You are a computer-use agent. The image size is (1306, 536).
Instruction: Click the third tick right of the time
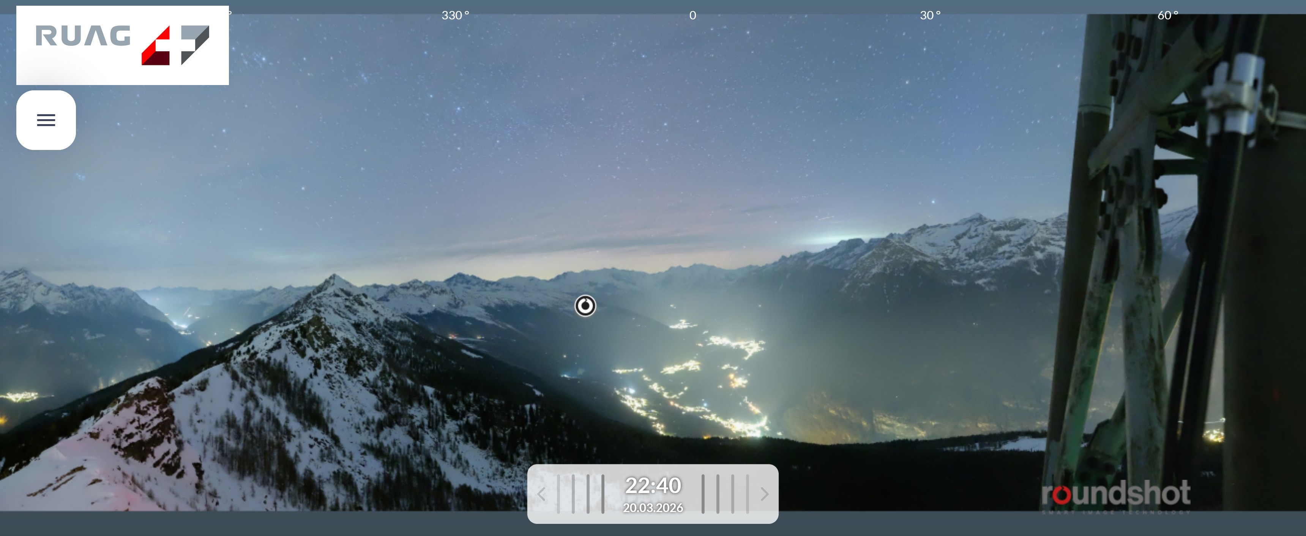point(733,494)
